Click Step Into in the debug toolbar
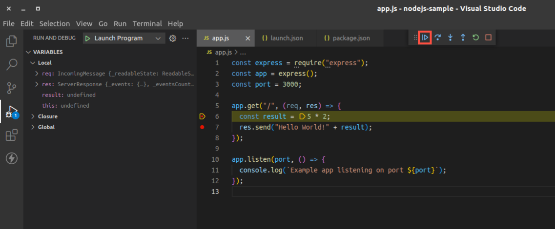 (450, 38)
